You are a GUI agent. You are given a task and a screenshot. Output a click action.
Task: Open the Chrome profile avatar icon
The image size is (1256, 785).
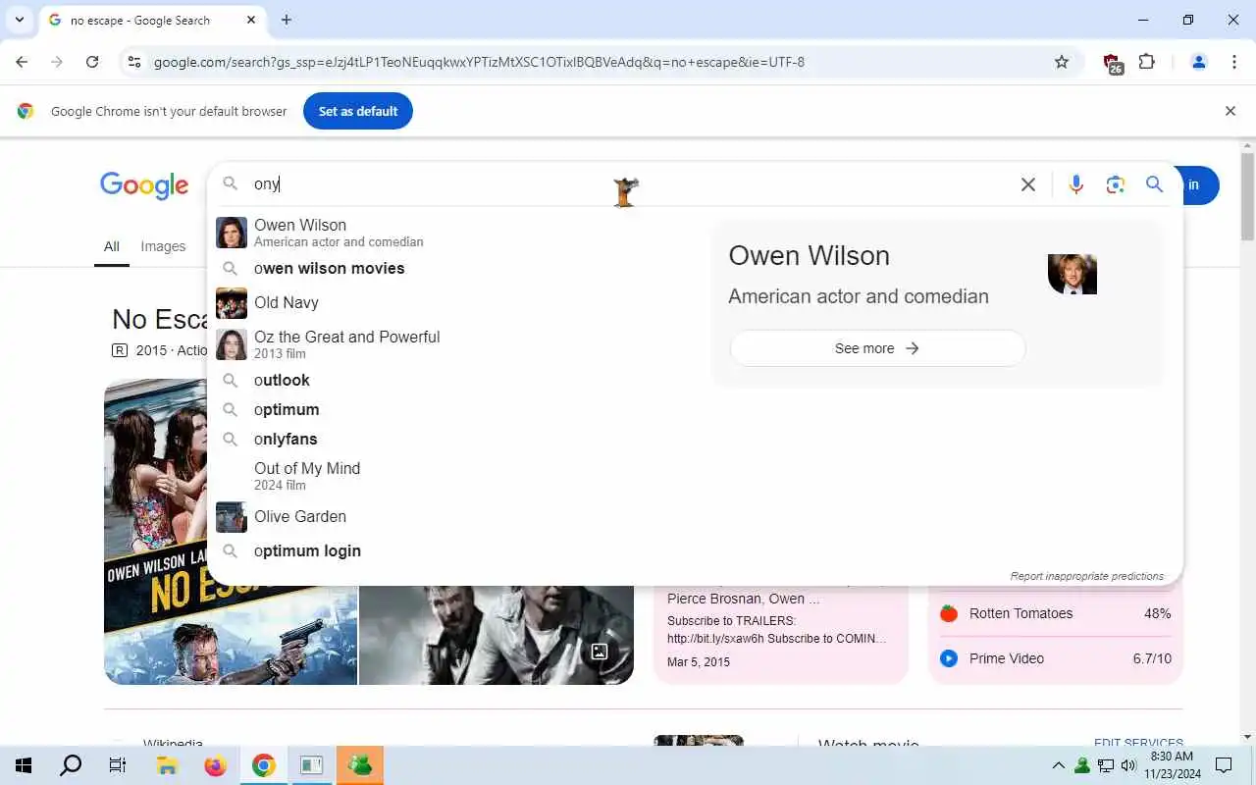pos(1198,62)
